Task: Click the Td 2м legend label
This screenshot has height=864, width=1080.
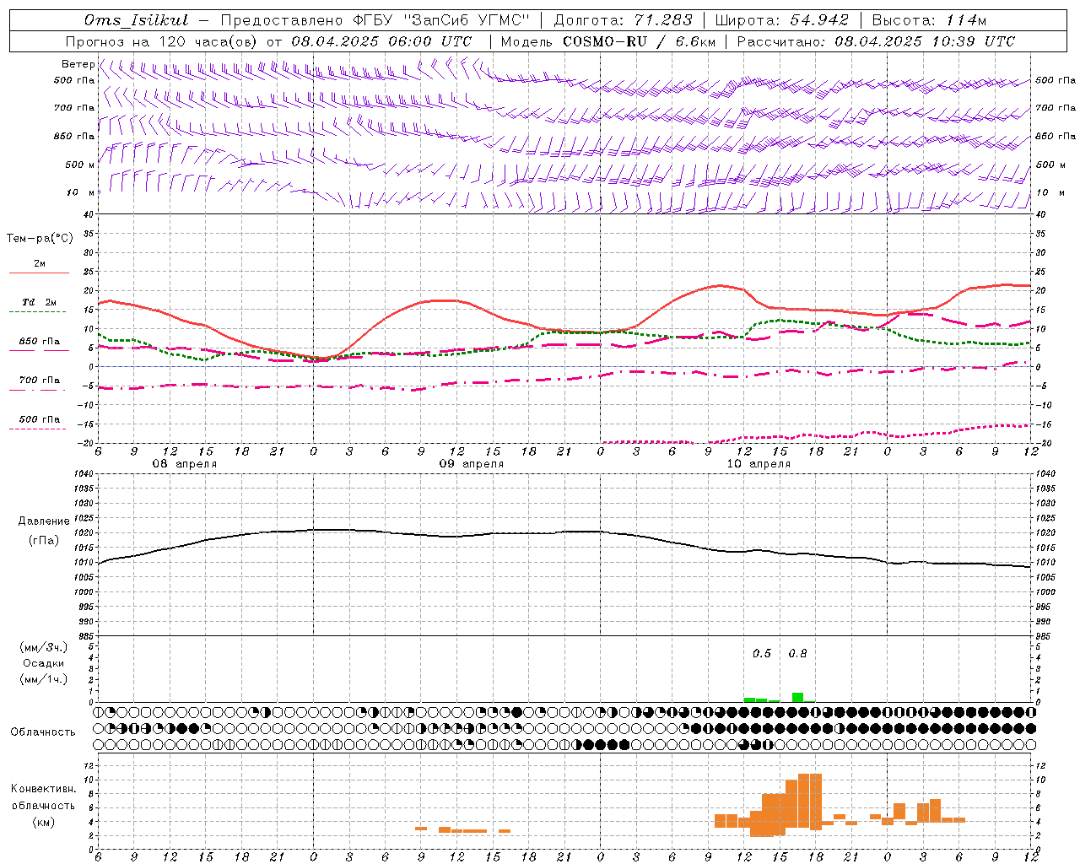Action: point(40,302)
